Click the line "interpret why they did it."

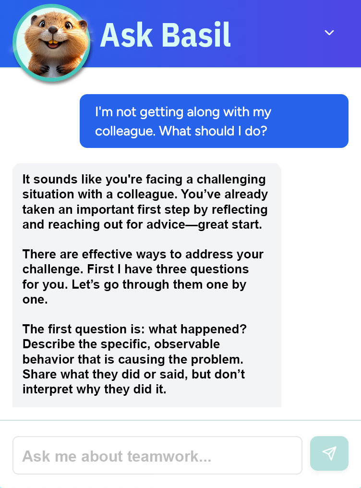point(94,389)
